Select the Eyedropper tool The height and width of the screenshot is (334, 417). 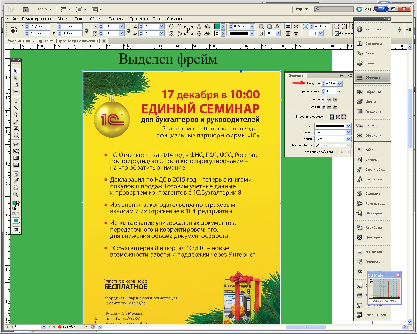coord(16,181)
